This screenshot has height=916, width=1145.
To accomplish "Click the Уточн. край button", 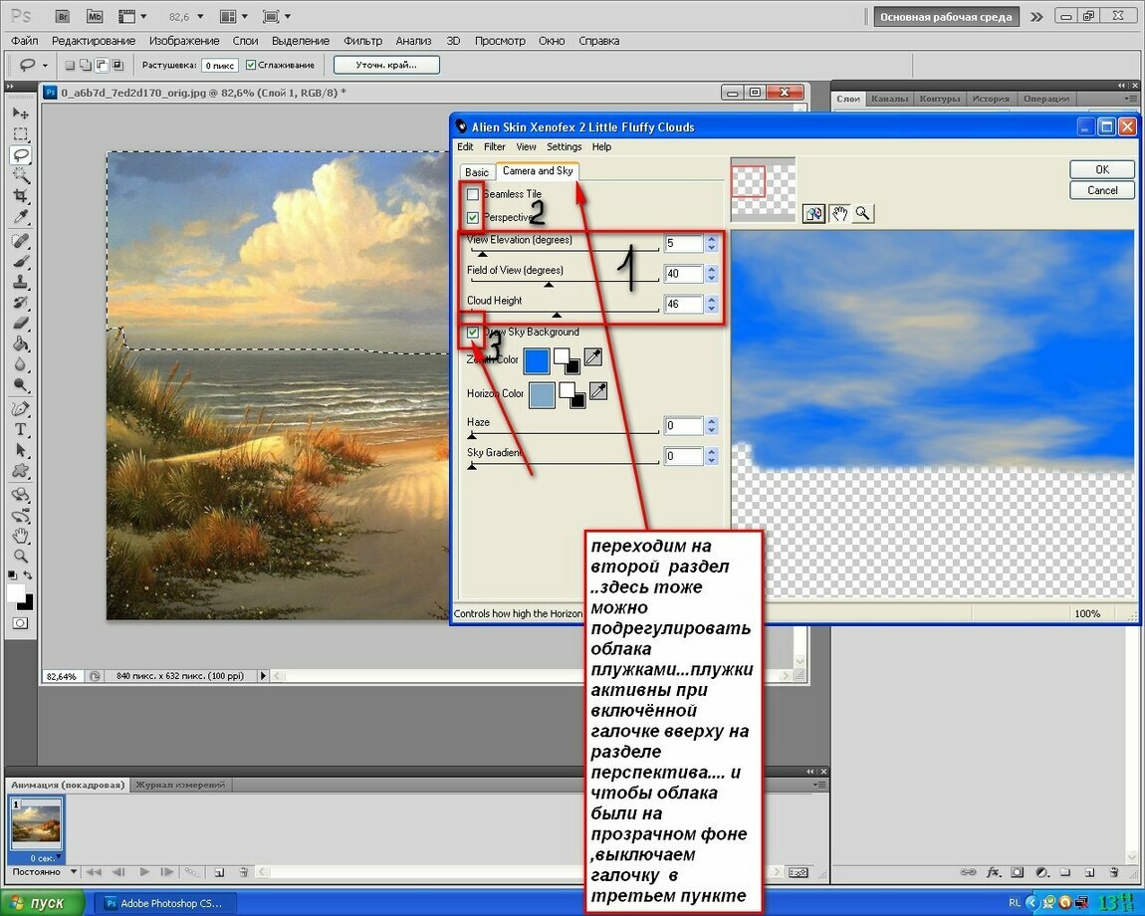I will pos(386,65).
